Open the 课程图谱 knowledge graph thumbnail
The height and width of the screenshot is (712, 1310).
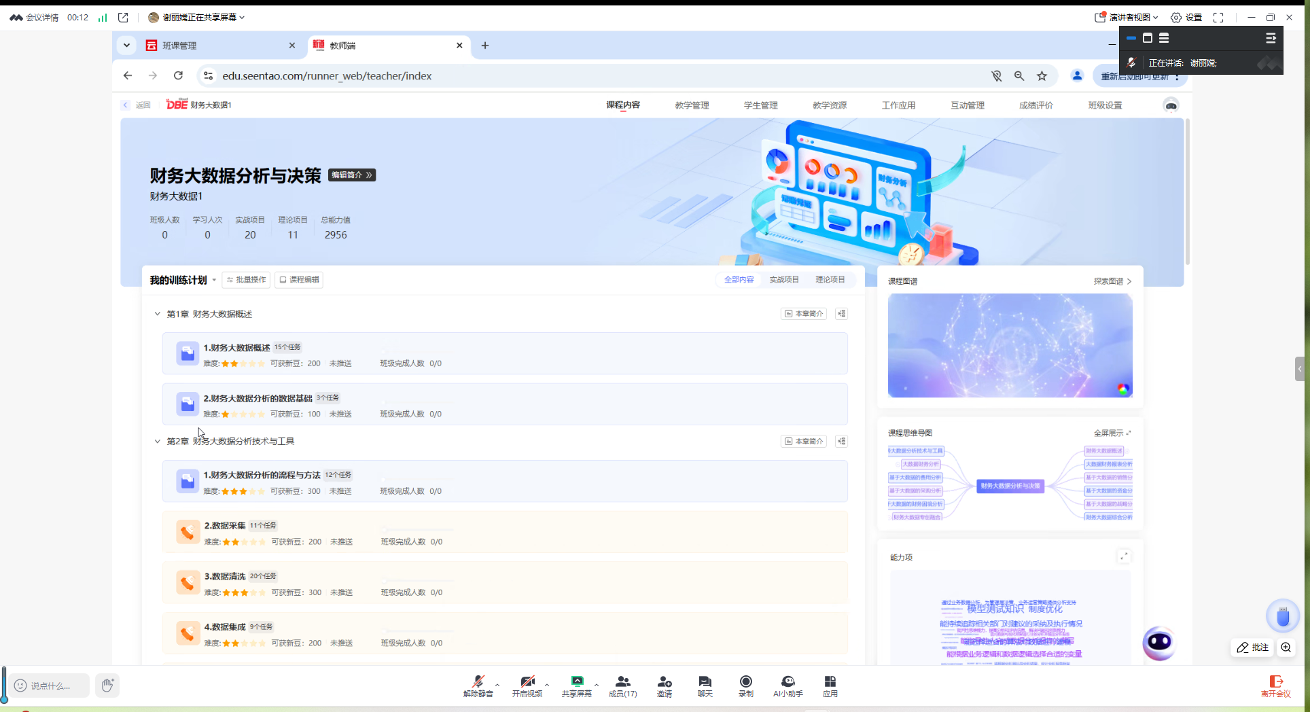(x=1010, y=345)
